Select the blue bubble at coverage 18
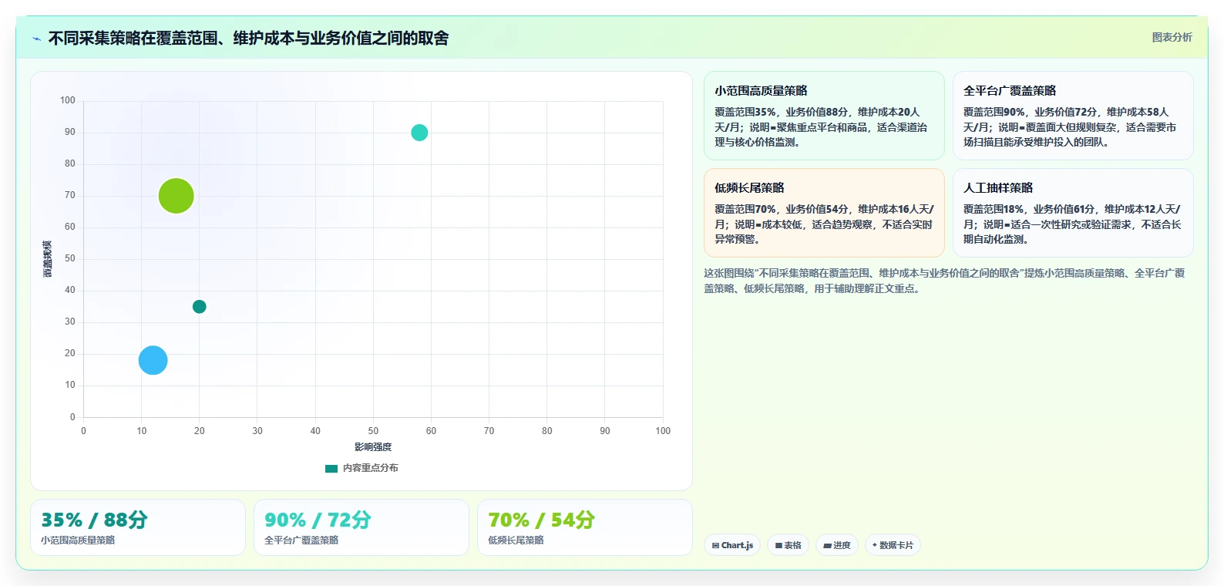Viewport: 1224px width, 586px height. (x=153, y=360)
